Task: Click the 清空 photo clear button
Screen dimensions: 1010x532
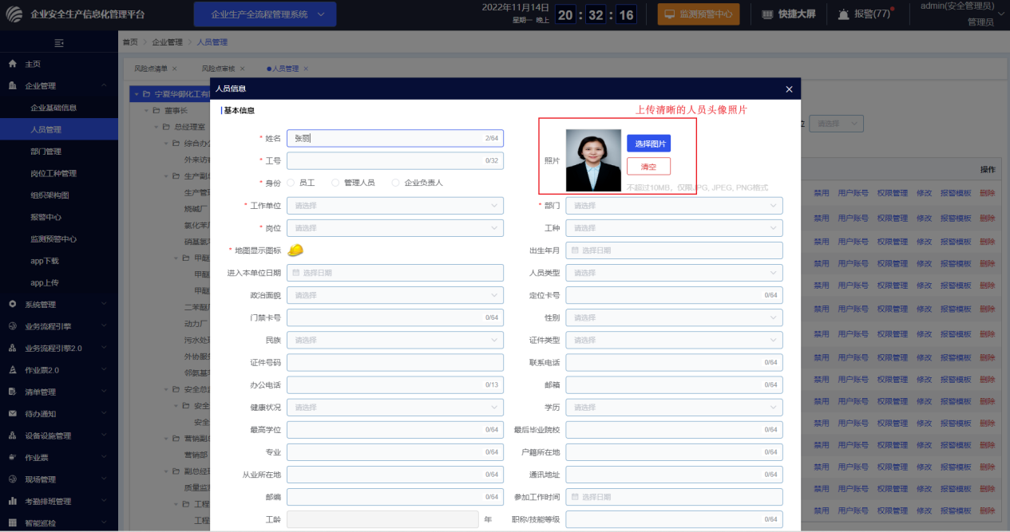Action: 648,166
